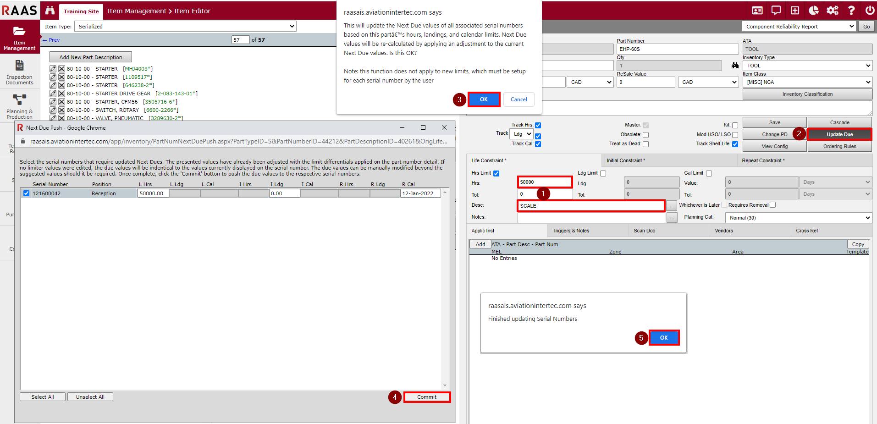Click the binoculars search icon in header

click(50, 11)
